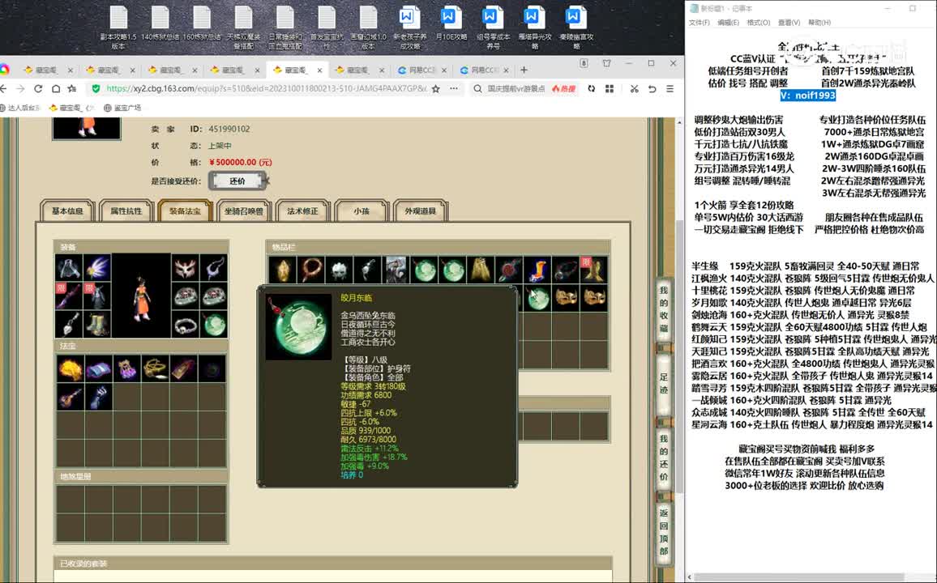Click the browser address bar URL
Viewport: 937px width, 583px height.
[267, 88]
